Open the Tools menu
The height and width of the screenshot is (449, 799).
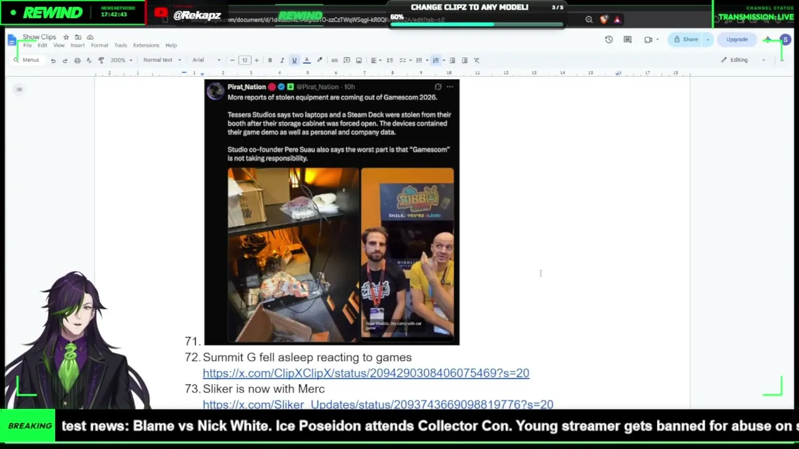120,46
